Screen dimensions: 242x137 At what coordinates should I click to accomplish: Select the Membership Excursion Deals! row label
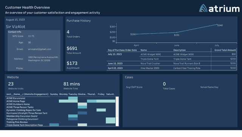[x=22, y=116]
